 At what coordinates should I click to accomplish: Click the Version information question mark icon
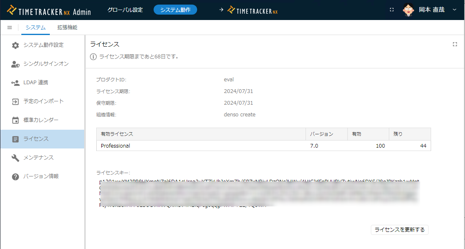pos(15,176)
